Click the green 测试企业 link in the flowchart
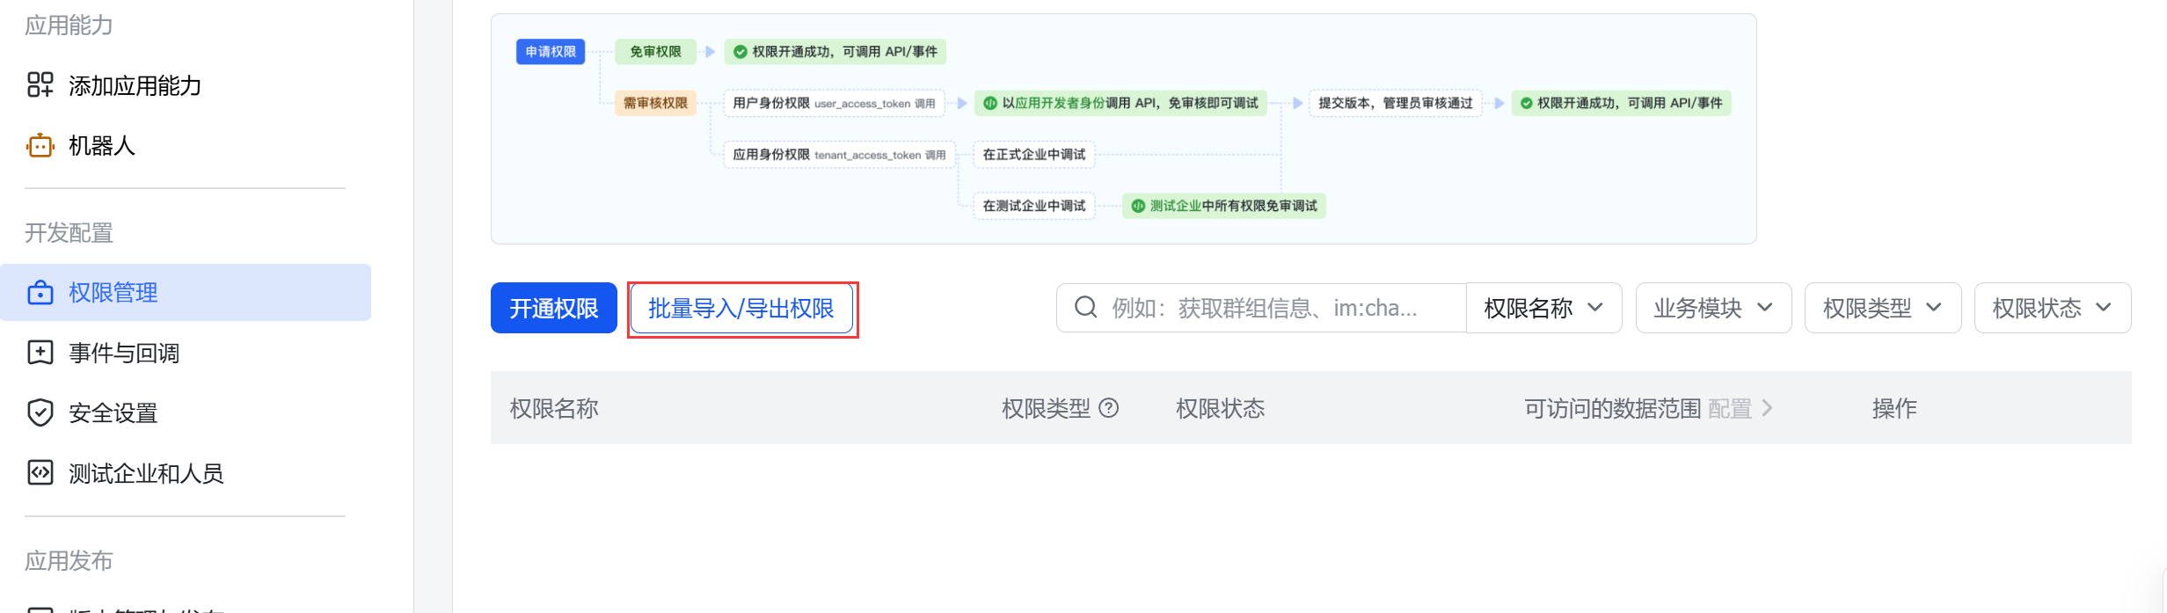The image size is (2167, 613). tap(1175, 206)
